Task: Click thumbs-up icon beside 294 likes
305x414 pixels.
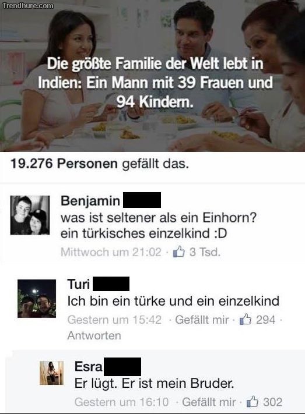Action: click(245, 320)
